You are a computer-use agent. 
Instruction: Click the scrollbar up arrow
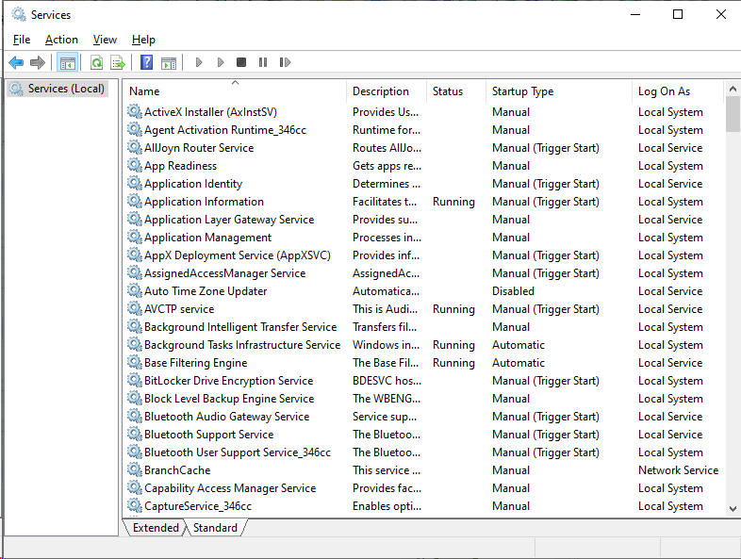pos(733,89)
